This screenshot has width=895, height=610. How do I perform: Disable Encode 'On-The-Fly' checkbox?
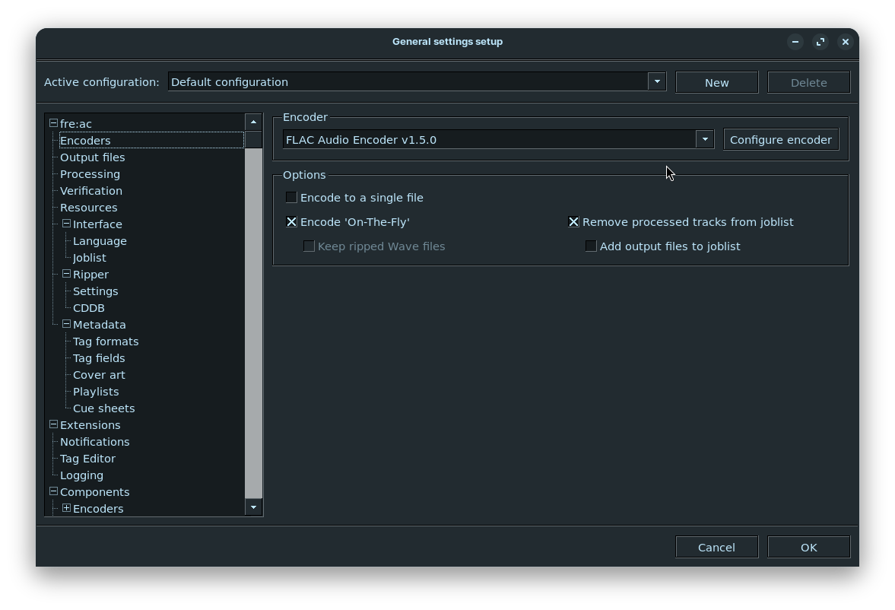click(x=291, y=222)
